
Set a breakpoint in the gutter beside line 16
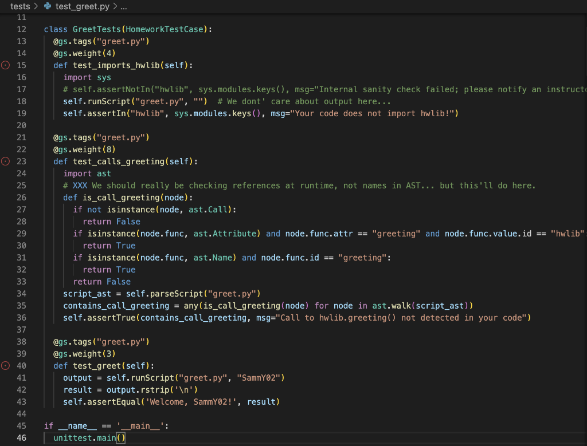click(5, 77)
